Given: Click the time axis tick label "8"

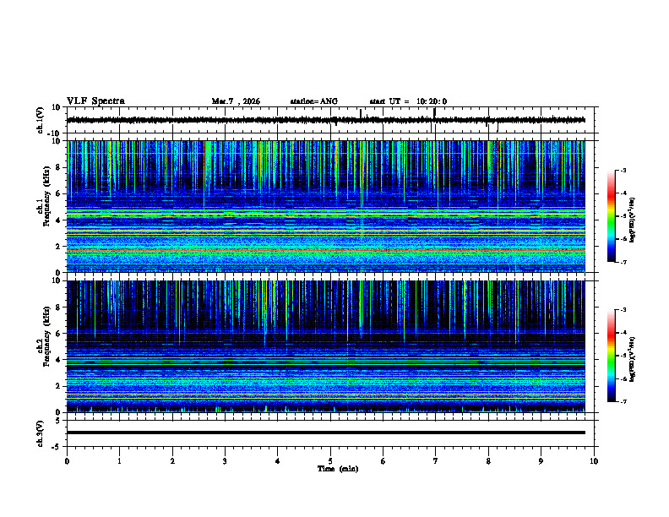Looking at the screenshot, I should pyautogui.click(x=488, y=461).
